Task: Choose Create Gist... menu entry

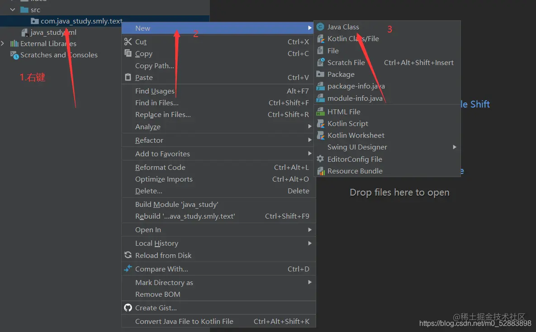Action: 218,308
